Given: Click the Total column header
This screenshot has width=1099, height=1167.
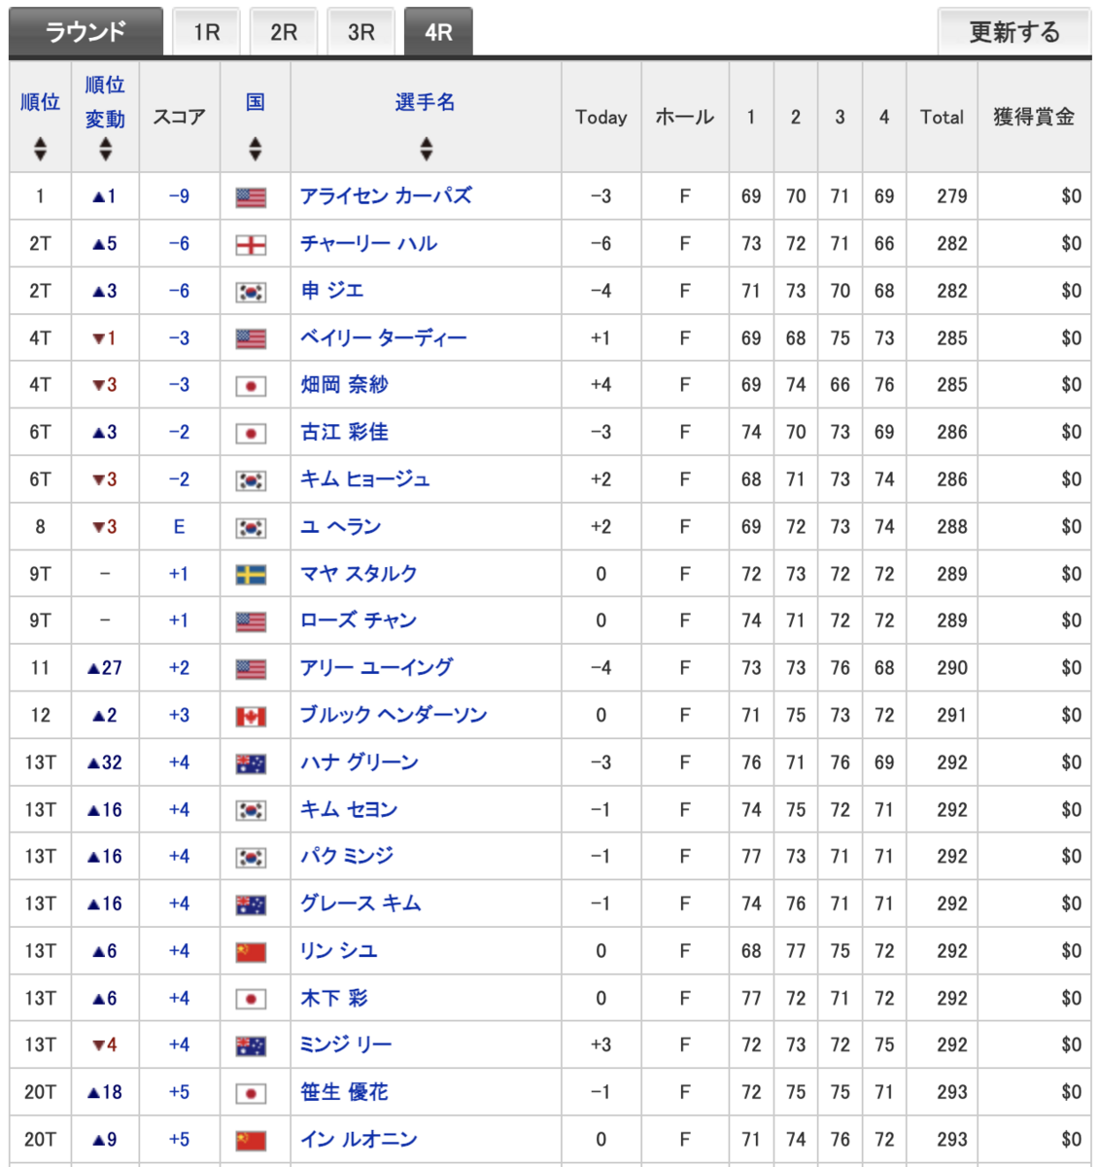Looking at the screenshot, I should coord(942,117).
